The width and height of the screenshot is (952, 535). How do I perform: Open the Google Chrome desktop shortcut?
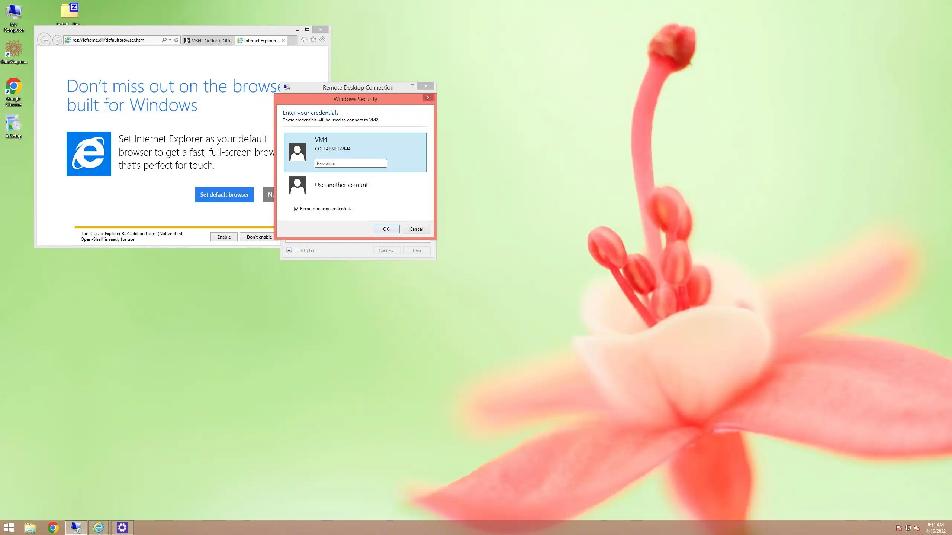13,92
